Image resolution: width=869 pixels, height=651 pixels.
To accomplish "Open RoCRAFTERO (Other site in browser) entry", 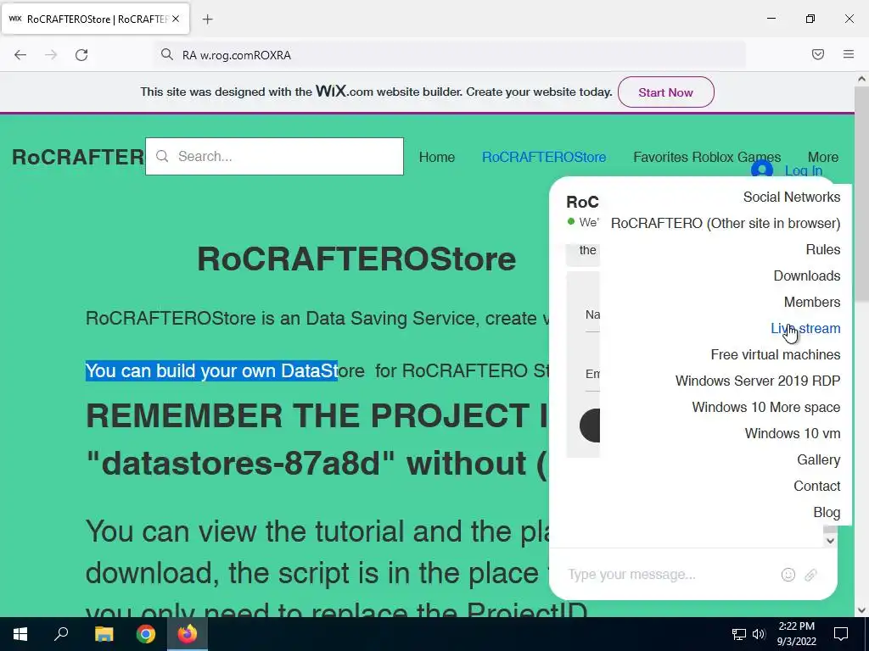I will pos(726,223).
